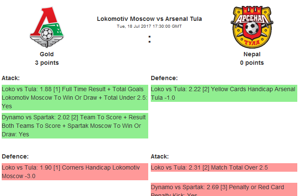
Task: Open the Nepal player name
Action: click(x=252, y=54)
